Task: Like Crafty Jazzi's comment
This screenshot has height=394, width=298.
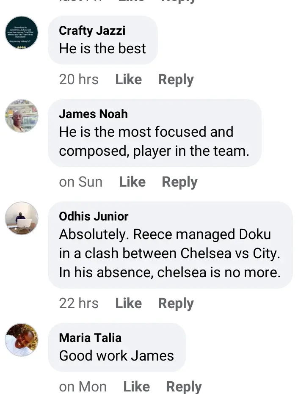Action: [x=128, y=80]
